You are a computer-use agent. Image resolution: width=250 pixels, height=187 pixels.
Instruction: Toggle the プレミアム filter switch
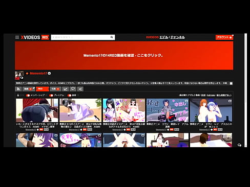click(x=51, y=96)
